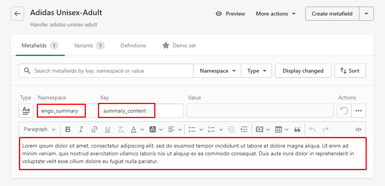Viewport: 385px width, 186px height.
Task: Toggle italic text formatting
Action: (x=81, y=129)
